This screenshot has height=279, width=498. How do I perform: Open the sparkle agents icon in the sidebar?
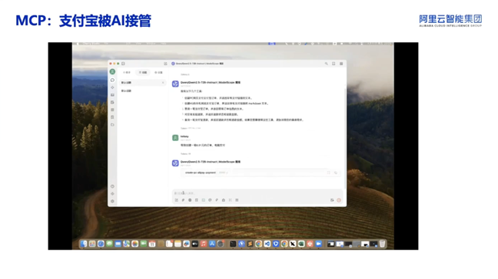pos(112,87)
